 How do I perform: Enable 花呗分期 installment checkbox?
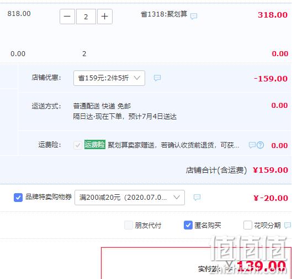[x=248, y=225]
